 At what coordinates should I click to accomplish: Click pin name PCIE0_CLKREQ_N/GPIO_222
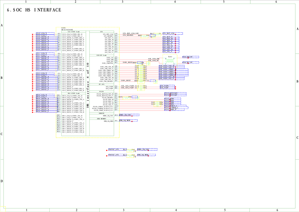coord(103,108)
